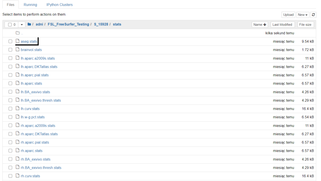Sort files by Last Modified

(x=282, y=24)
